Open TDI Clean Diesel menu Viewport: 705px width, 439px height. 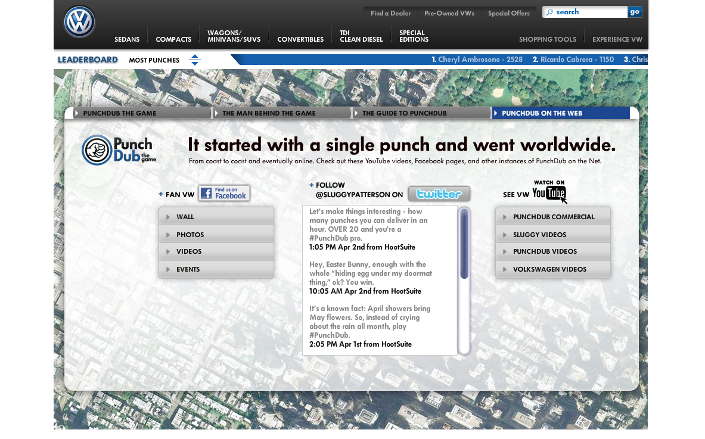click(361, 36)
